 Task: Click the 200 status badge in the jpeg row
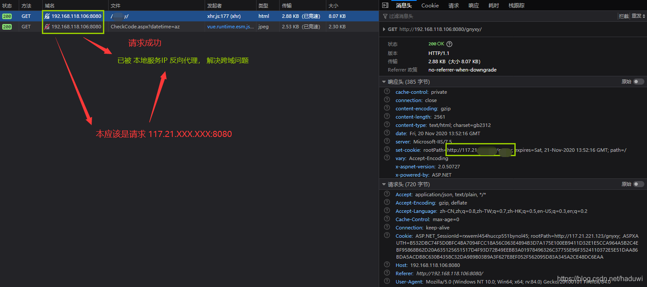pos(7,27)
